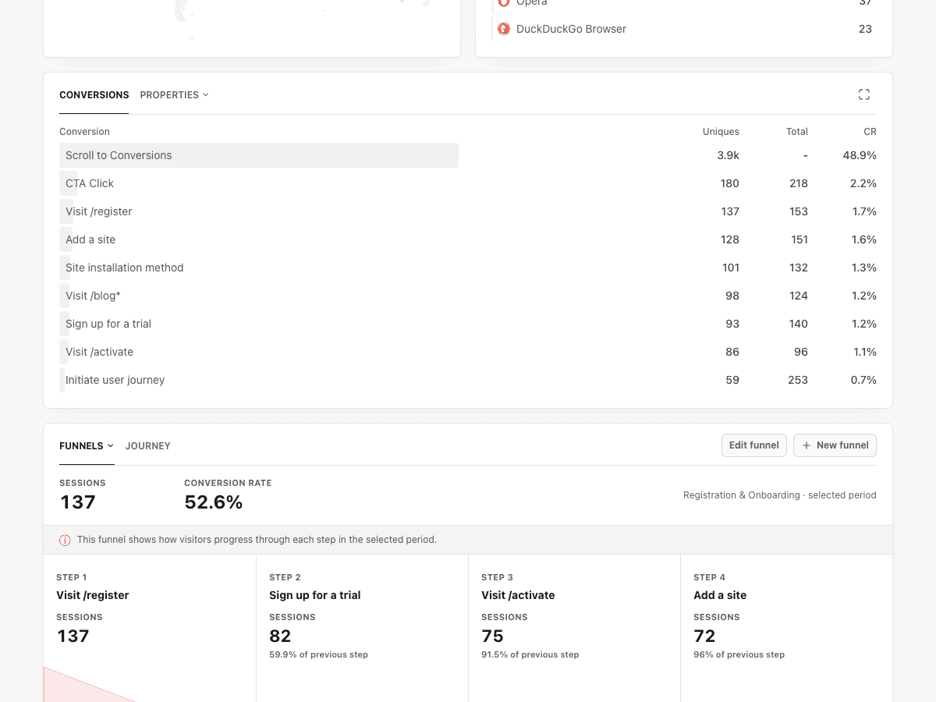Screen dimensions: 936x702
Task: Create a New funnel
Action: (x=835, y=445)
